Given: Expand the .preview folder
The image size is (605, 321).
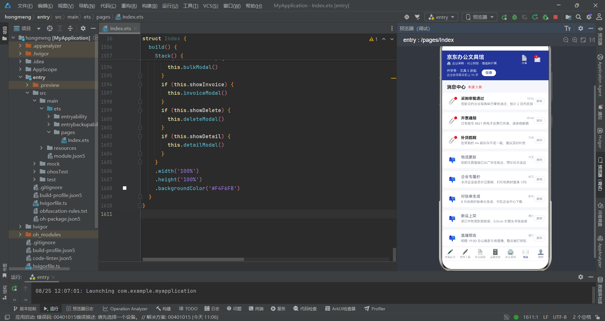Looking at the screenshot, I should [27, 85].
